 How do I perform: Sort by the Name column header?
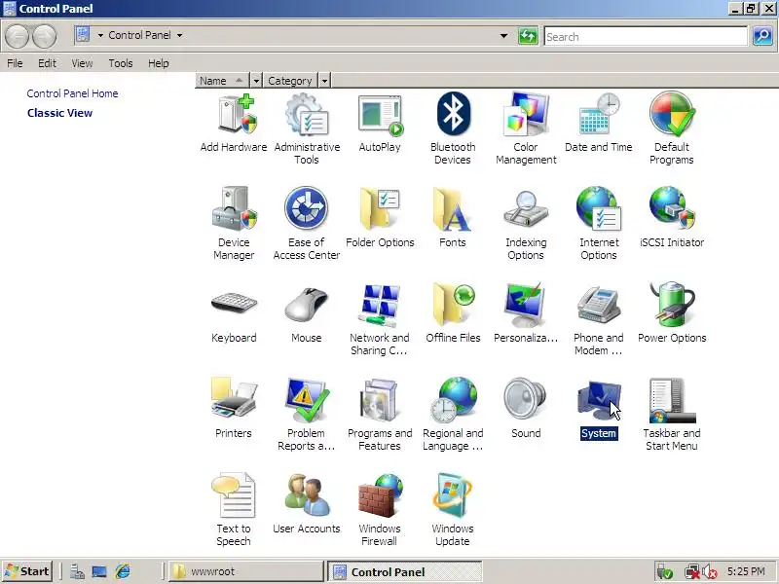222,81
